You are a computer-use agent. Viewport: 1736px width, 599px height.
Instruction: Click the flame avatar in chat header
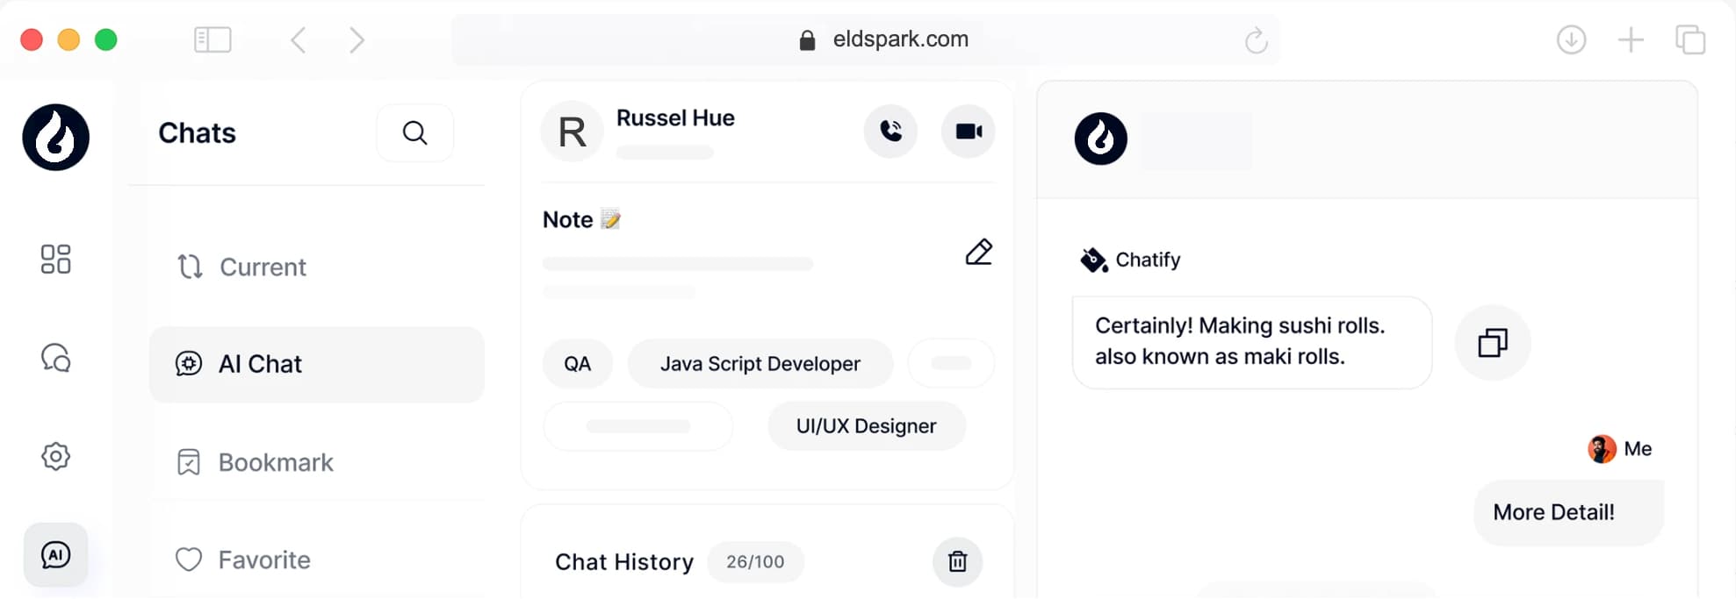1100,138
